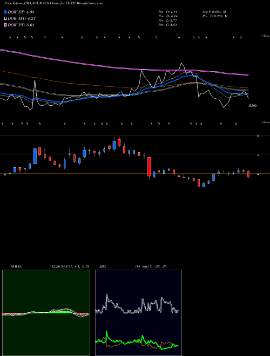Click the blue DOW ST legend swatch
This screenshot has width=270, height=356.
tap(5, 12)
